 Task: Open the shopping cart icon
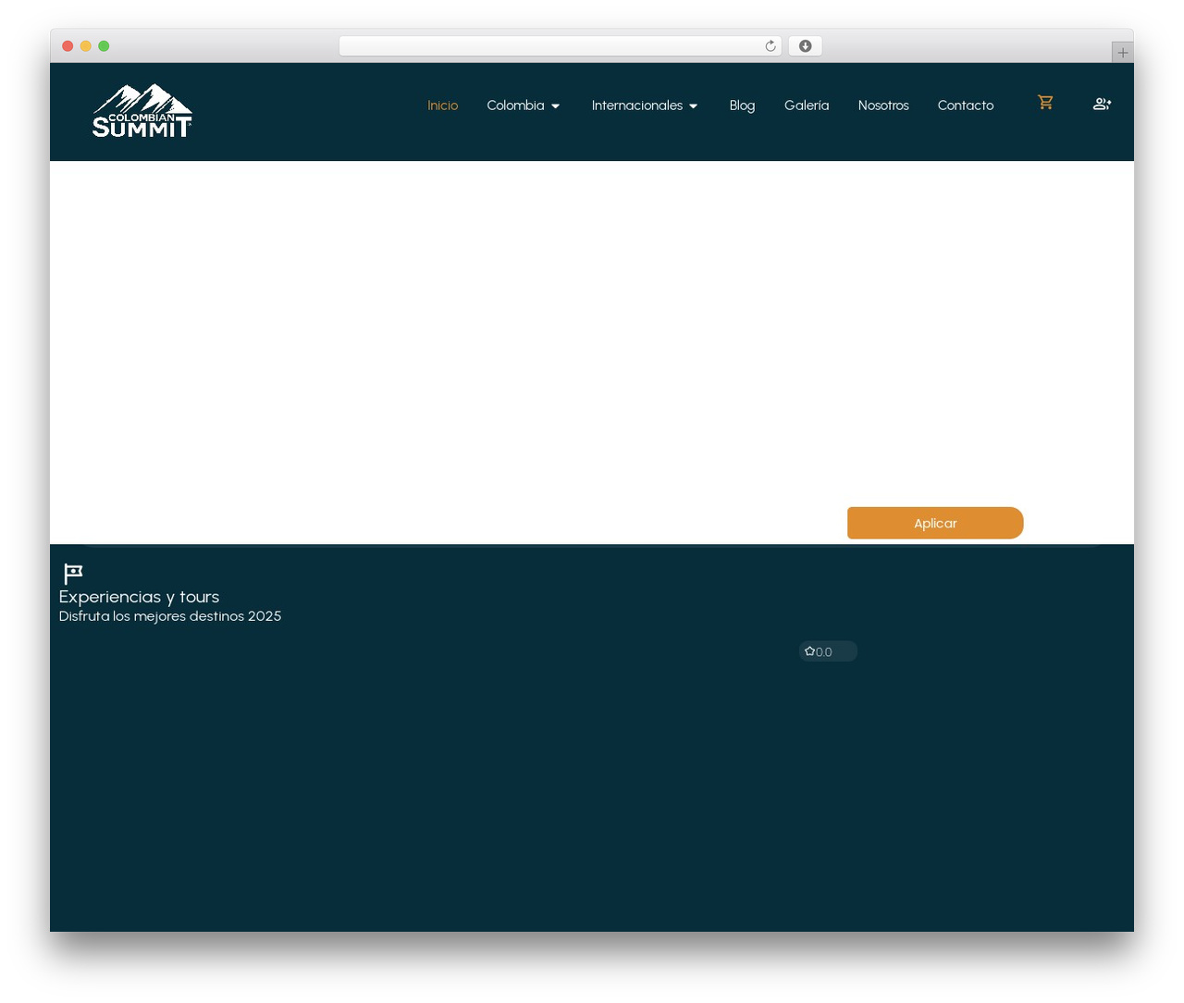[x=1045, y=103]
